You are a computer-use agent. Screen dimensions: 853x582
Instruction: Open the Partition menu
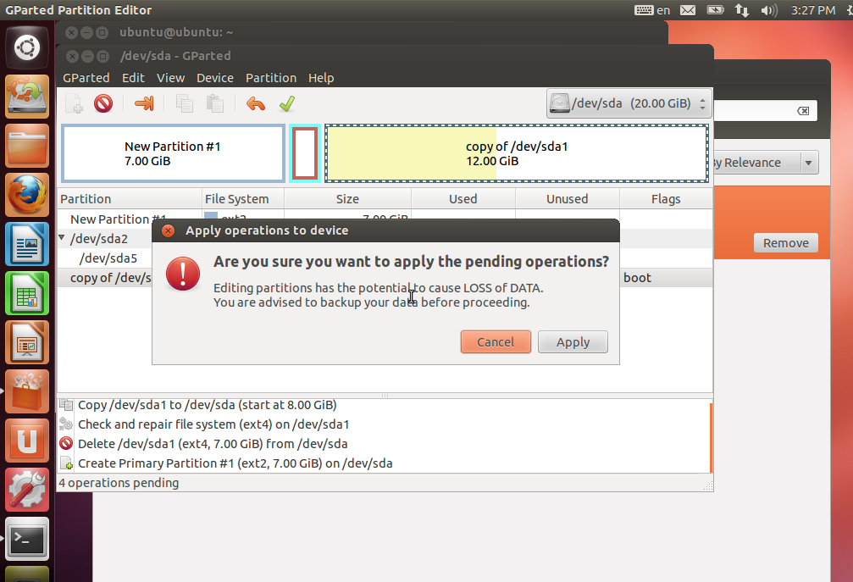270,77
